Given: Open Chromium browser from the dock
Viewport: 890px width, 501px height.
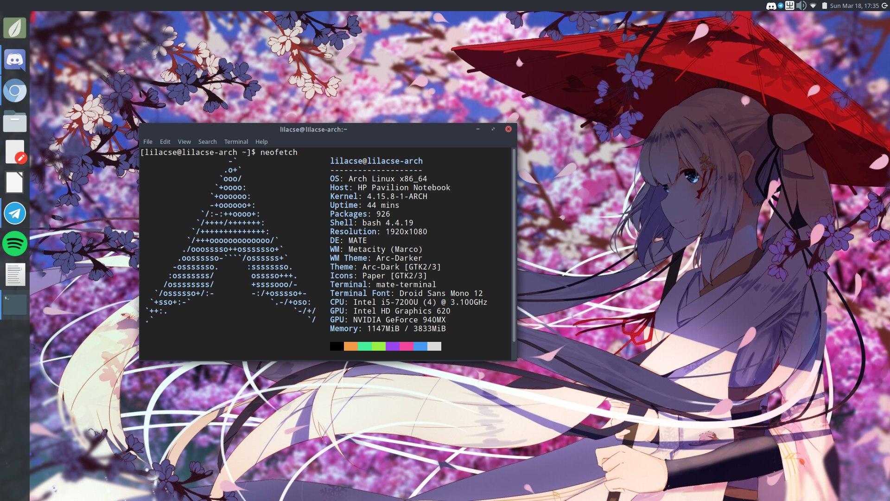Looking at the screenshot, I should click(15, 90).
